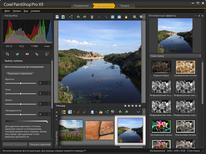This screenshot has width=206, height=154.
Task: Open the film styles category dropdown
Action: [x=175, y=56]
